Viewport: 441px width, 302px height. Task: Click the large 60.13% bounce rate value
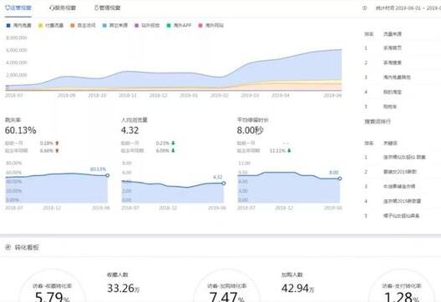[21, 130]
